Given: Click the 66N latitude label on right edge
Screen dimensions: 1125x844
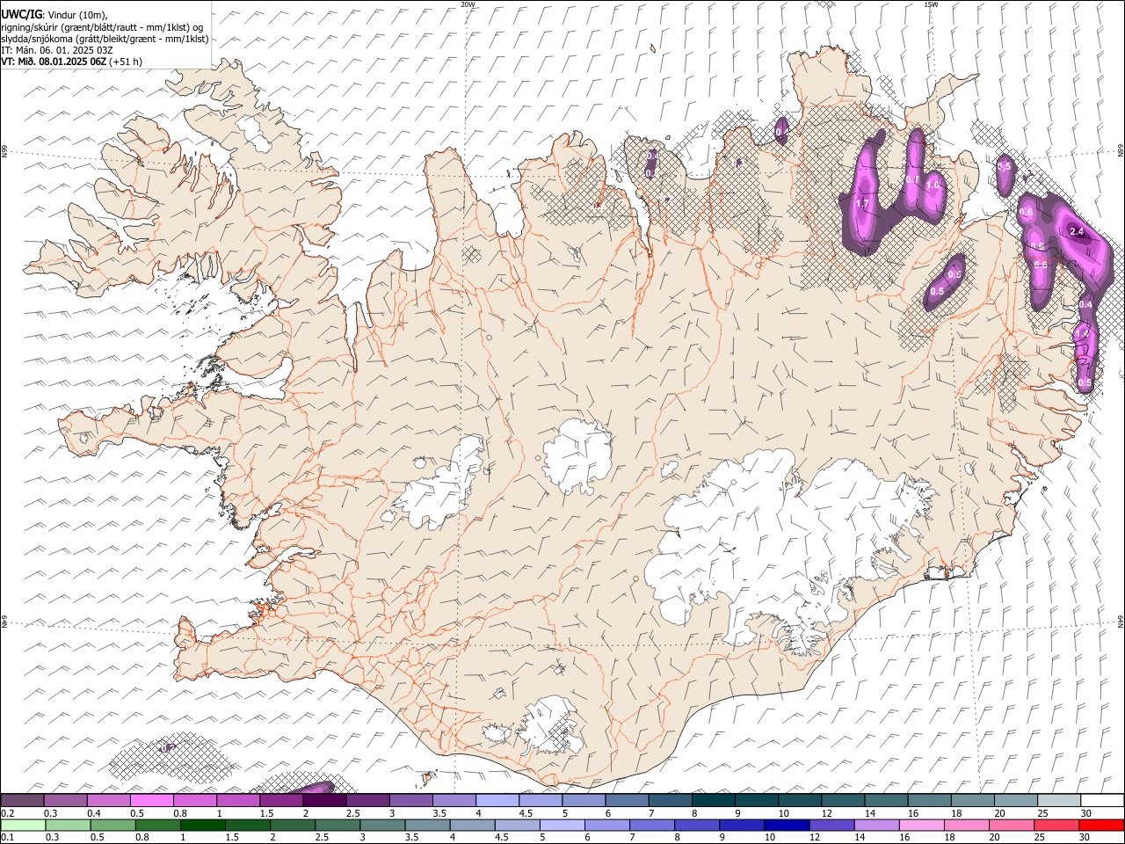Looking at the screenshot, I should coord(1121,152).
